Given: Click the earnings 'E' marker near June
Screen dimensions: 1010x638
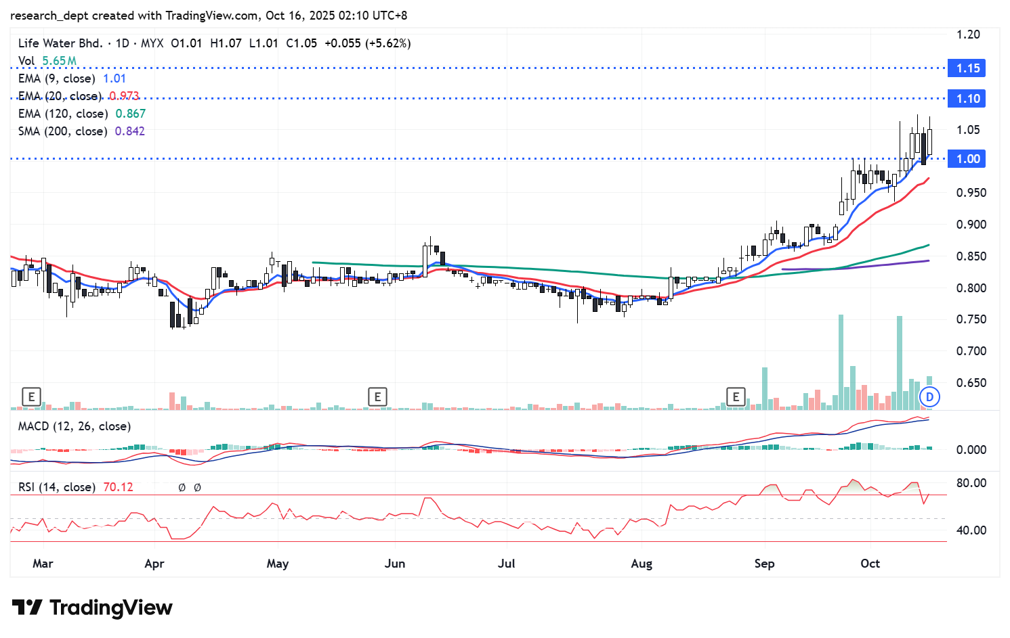Looking at the screenshot, I should (x=377, y=396).
